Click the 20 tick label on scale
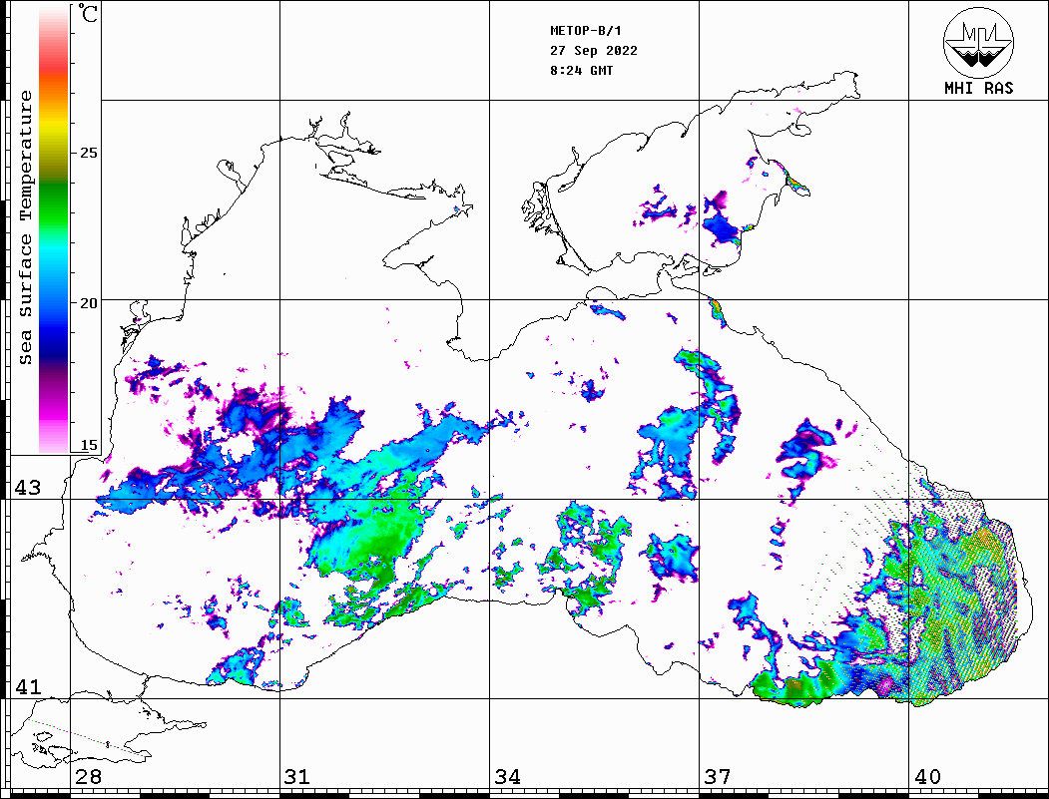The image size is (1049, 799). click(88, 303)
